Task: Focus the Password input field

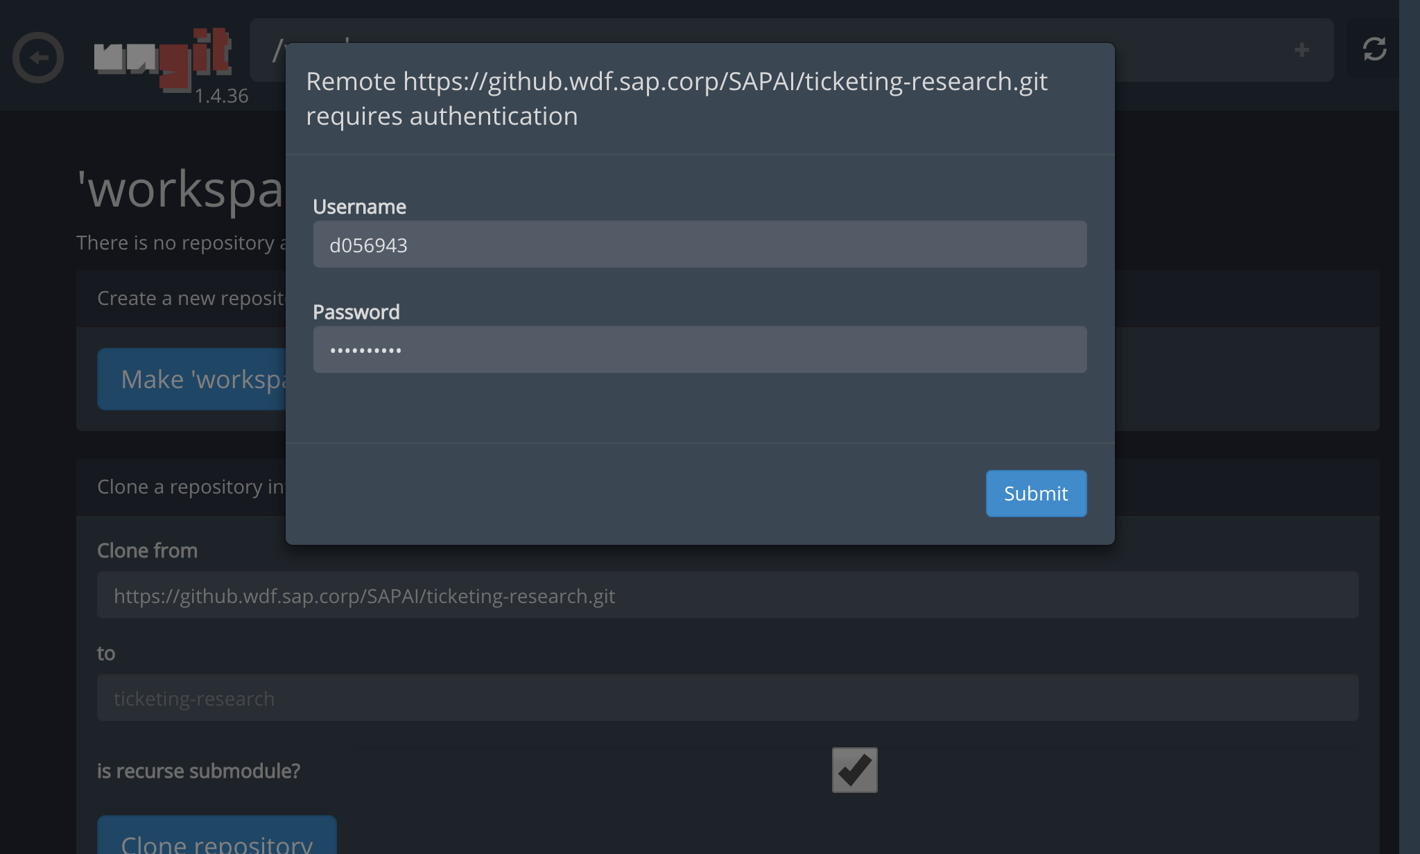Action: [x=700, y=350]
